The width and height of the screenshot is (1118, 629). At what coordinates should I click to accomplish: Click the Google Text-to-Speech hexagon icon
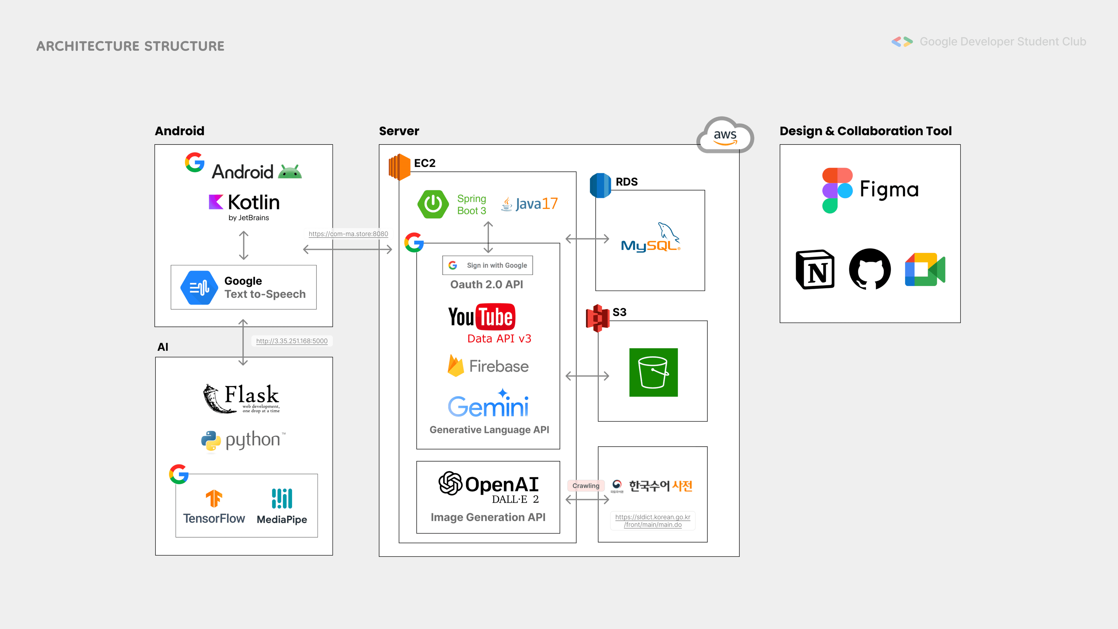pos(199,287)
